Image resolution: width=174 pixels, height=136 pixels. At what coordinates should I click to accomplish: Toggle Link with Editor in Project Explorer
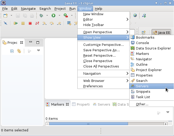coord(19,51)
